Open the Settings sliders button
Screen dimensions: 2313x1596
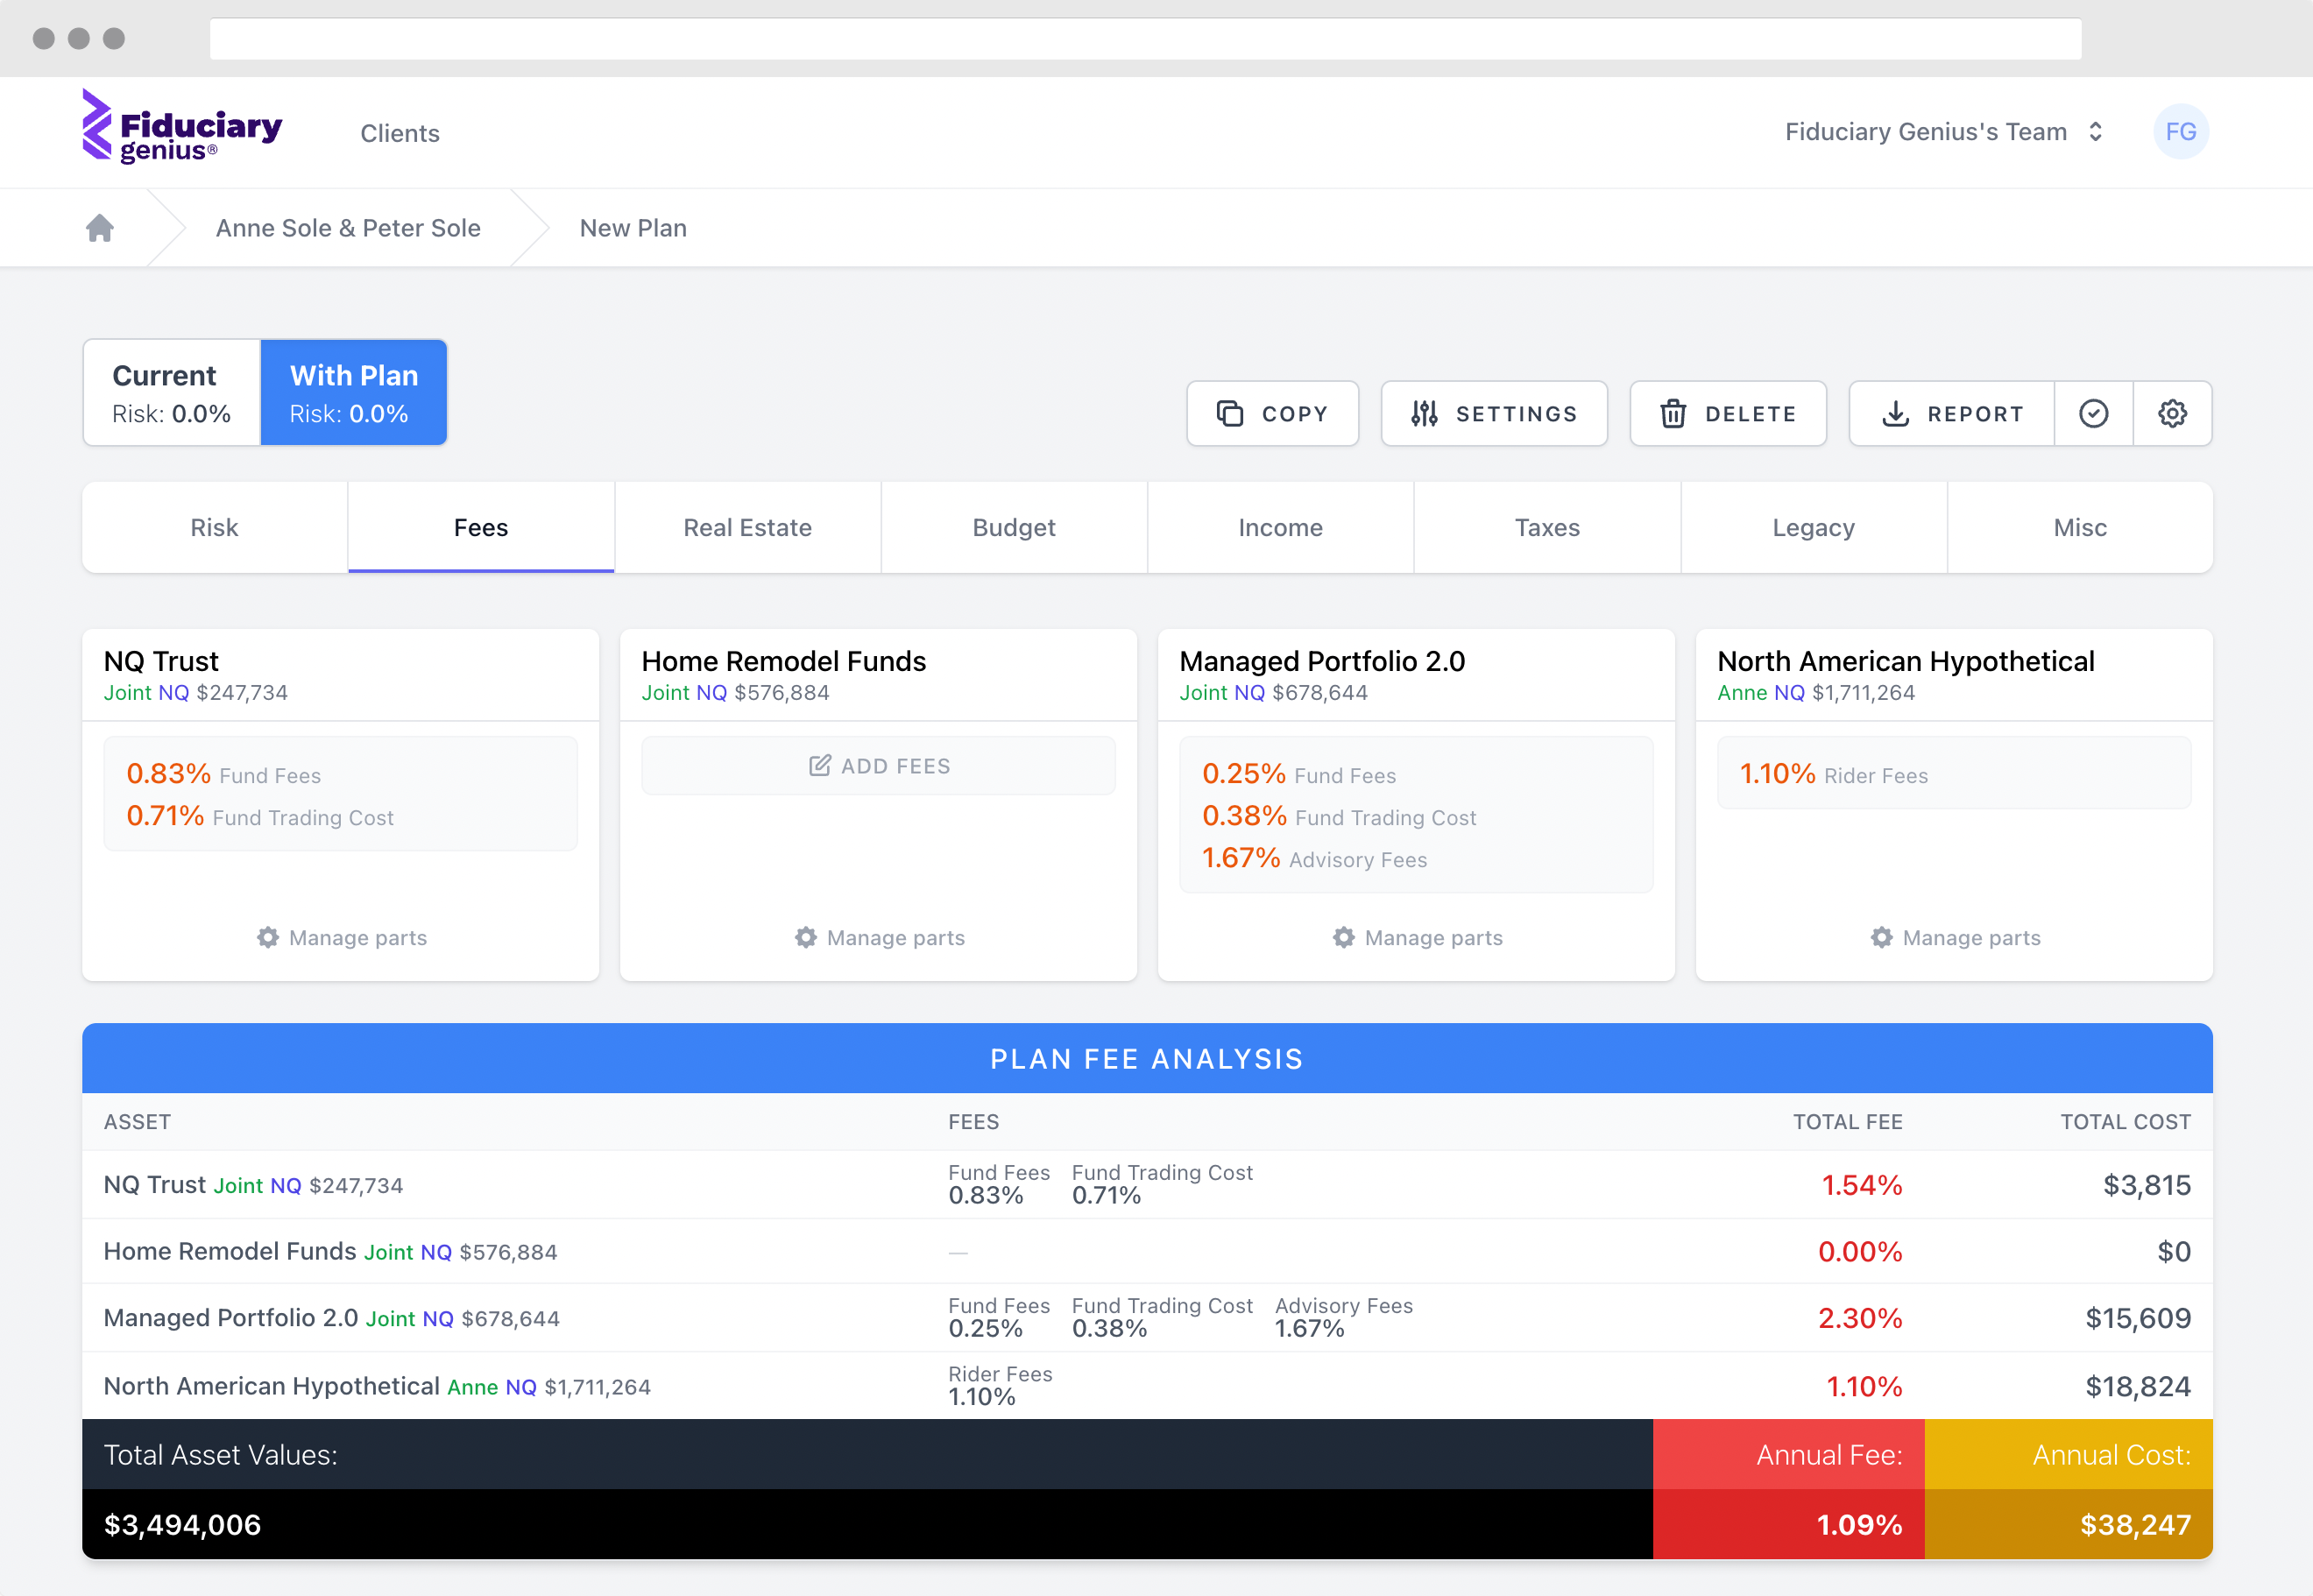1493,413
